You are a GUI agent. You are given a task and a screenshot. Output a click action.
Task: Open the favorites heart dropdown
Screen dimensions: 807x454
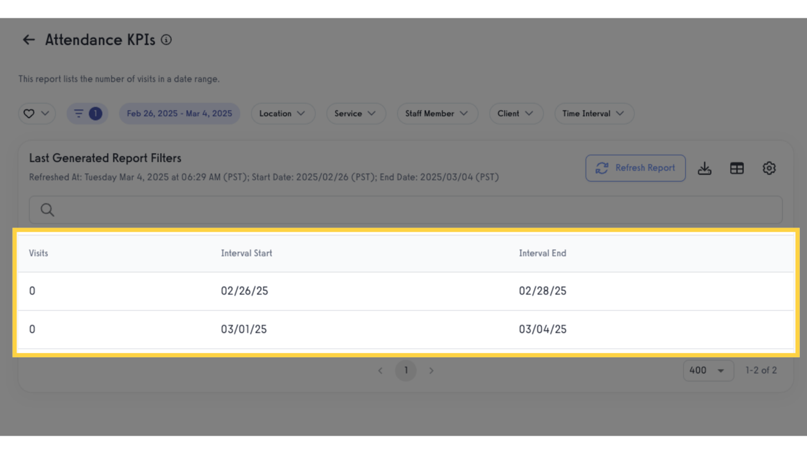click(37, 113)
